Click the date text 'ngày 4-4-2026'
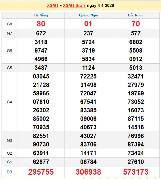 pos(100,5)
